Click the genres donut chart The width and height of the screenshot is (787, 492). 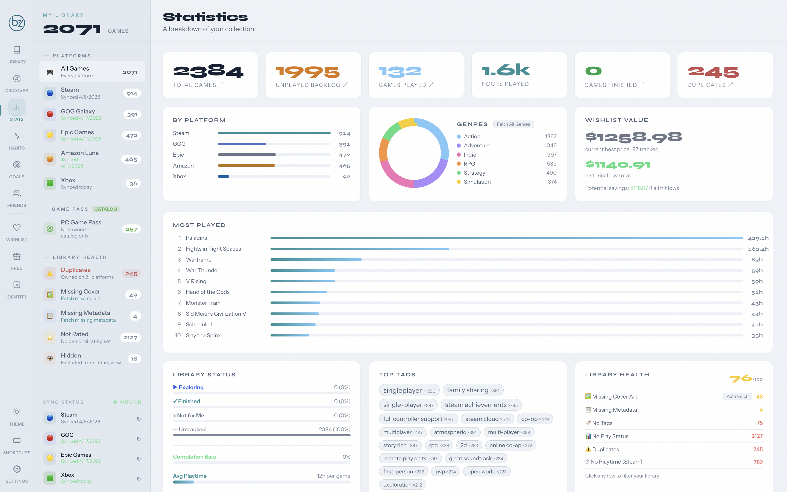pyautogui.click(x=414, y=153)
